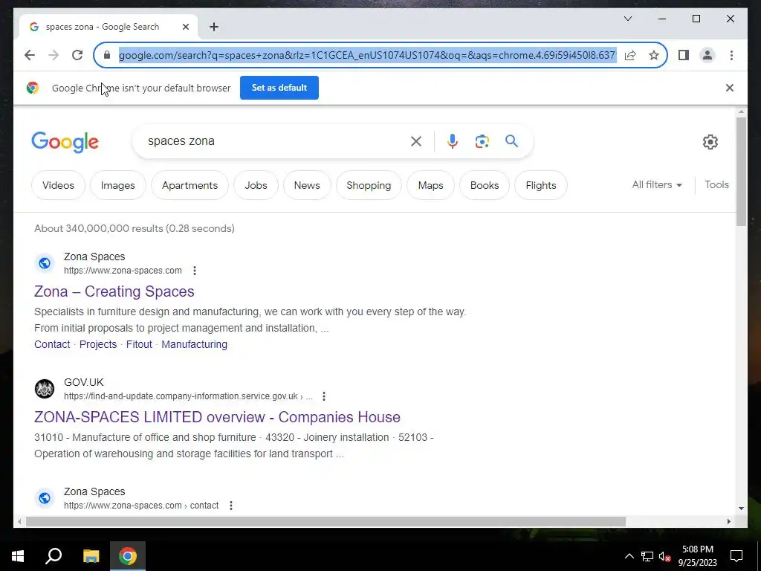Click the Google logo
Viewport: 761px width, 571px height.
coord(65,142)
